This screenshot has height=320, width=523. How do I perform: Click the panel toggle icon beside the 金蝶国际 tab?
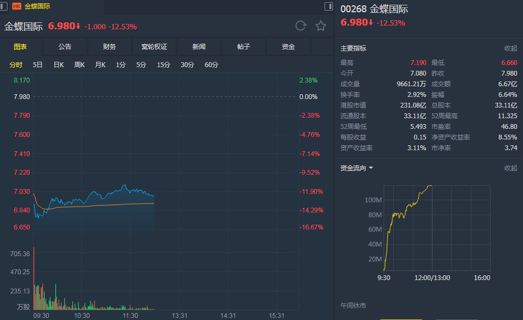[x=328, y=6]
